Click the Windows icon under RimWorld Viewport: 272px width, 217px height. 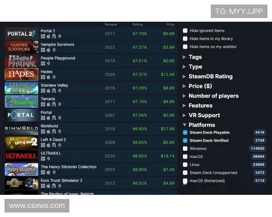pos(43,131)
